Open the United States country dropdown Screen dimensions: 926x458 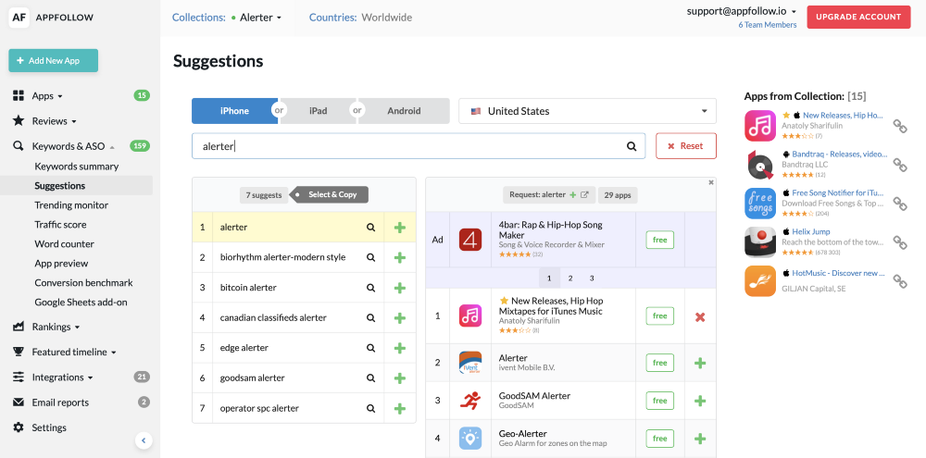click(587, 111)
